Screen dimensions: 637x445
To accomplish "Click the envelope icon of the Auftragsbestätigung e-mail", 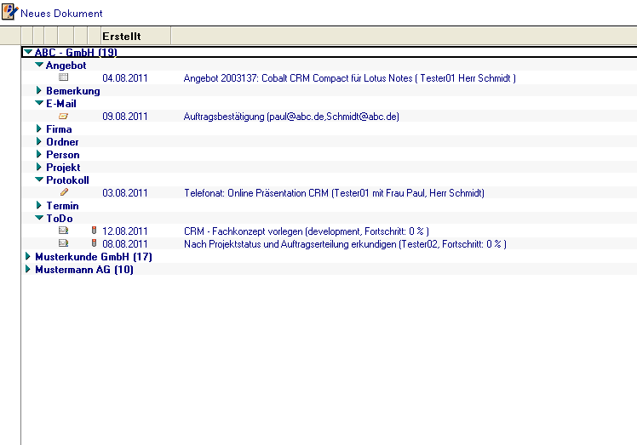I will (x=63, y=116).
